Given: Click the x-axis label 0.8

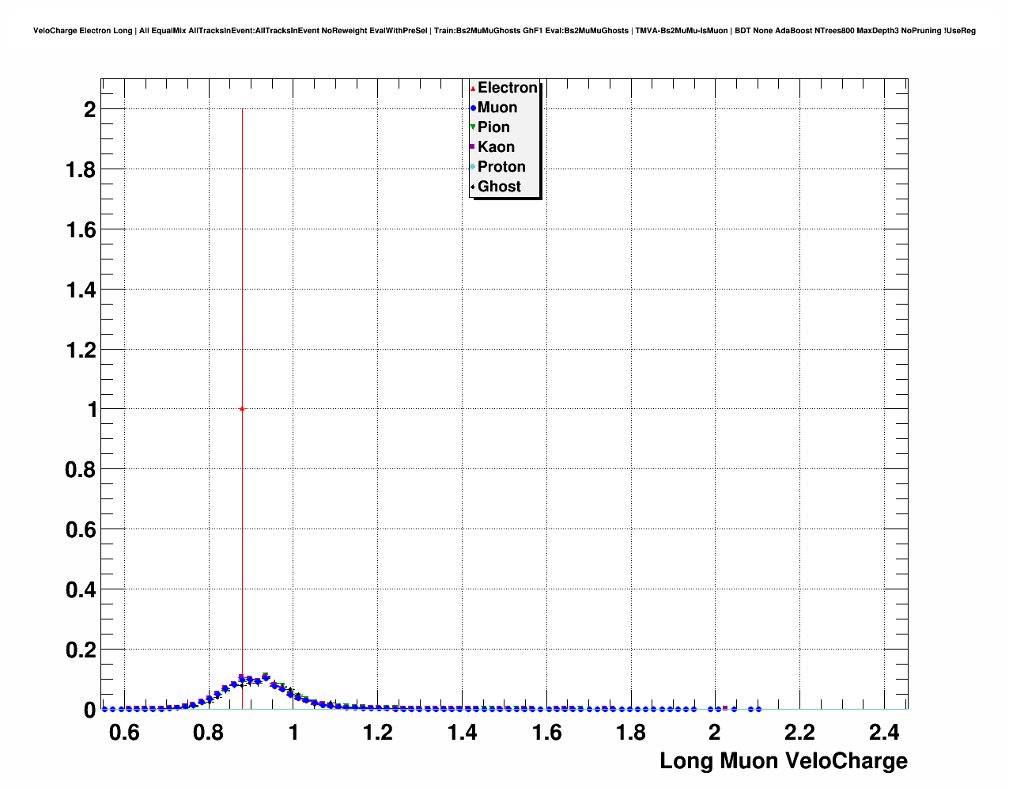Looking at the screenshot, I should 209,733.
